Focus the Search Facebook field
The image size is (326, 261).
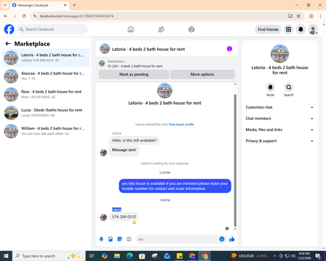[52, 29]
